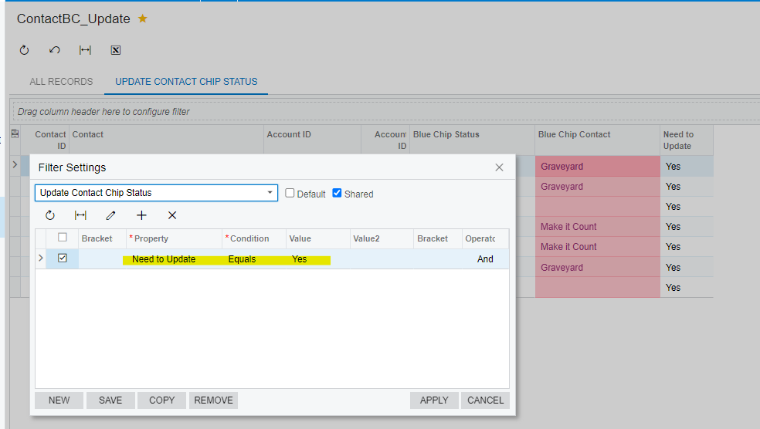
Task: Click the pencil edit icon in Filter Settings
Action: click(x=110, y=215)
